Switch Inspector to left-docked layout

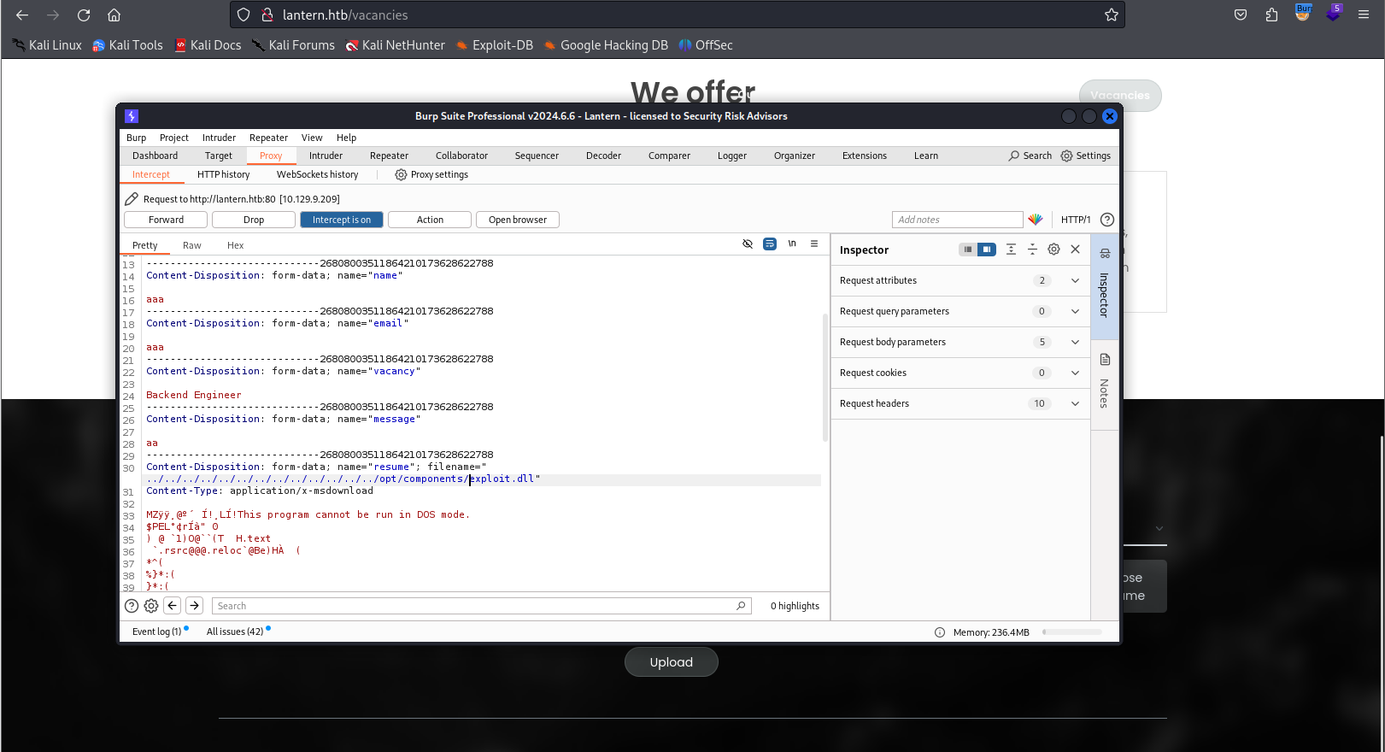[x=967, y=250]
